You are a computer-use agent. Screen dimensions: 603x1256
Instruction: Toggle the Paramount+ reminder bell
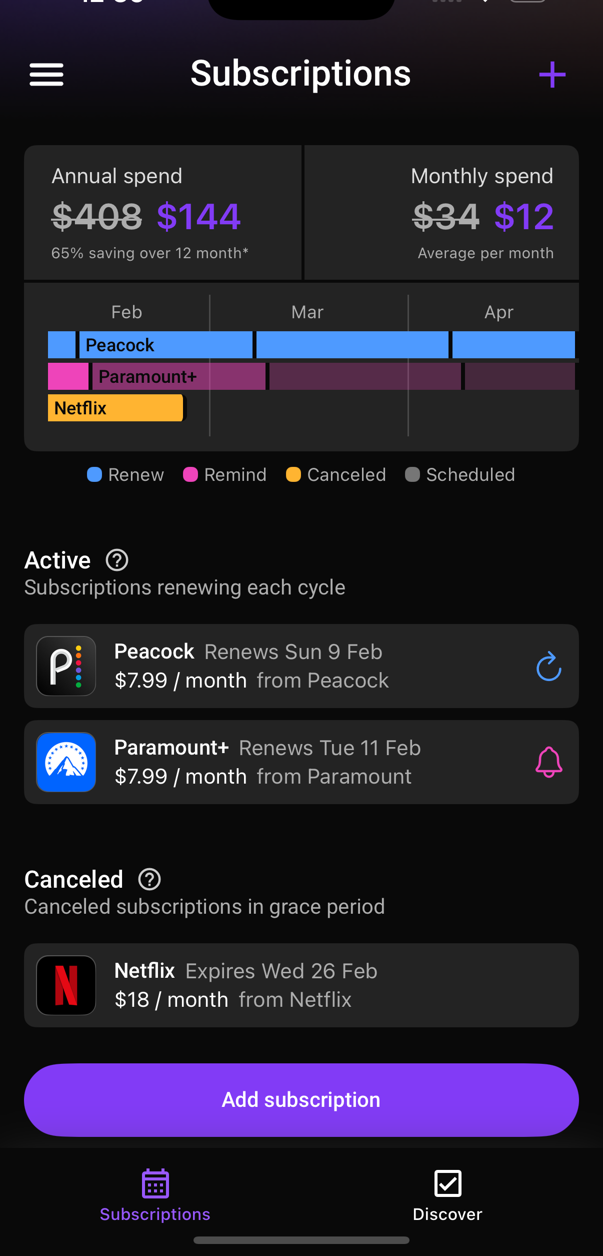548,762
